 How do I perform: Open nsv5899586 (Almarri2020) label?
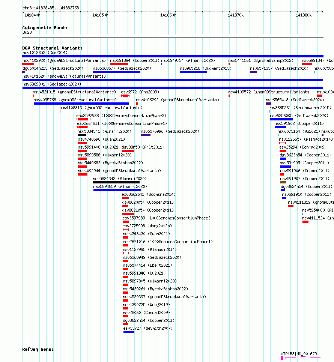pos(105,155)
